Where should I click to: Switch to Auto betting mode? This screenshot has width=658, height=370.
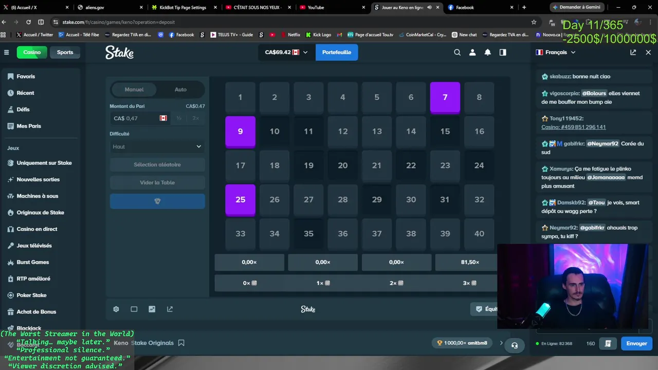(180, 89)
